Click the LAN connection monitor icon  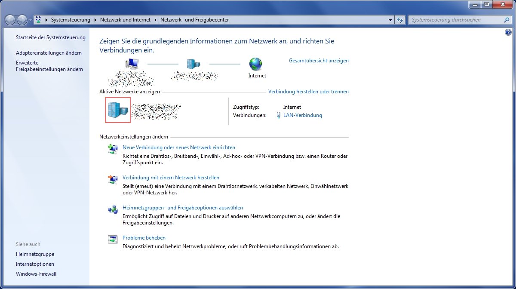pos(279,115)
